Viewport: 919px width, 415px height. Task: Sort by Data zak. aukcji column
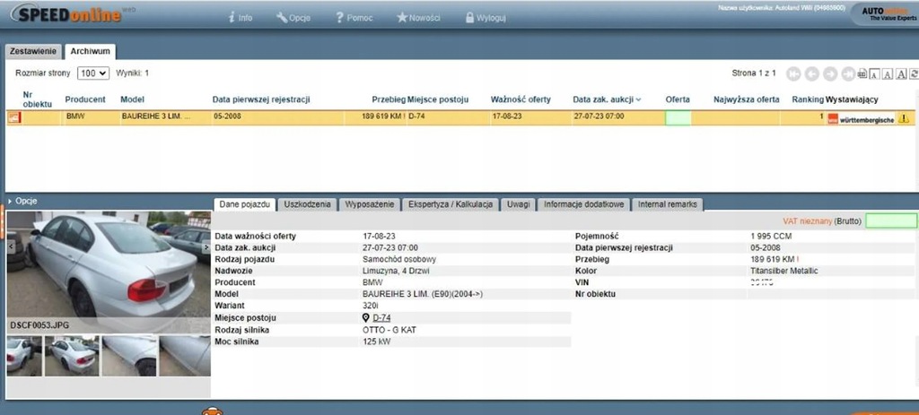(606, 99)
